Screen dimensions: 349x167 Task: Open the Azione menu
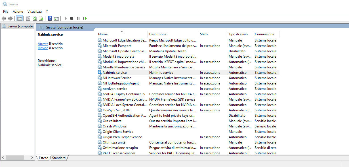[x=18, y=12]
